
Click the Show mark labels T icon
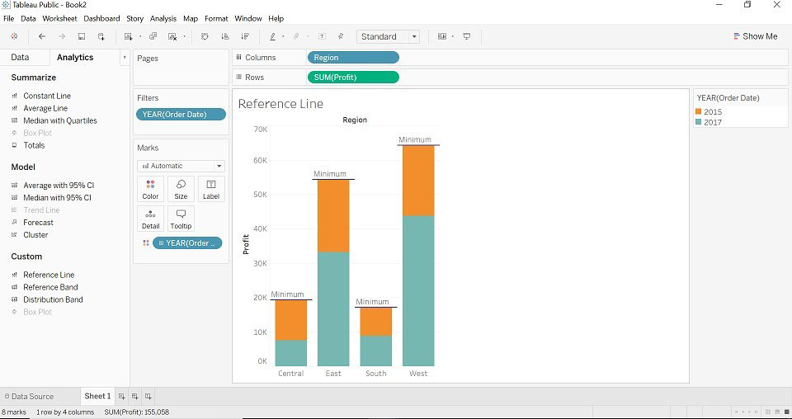(x=322, y=36)
